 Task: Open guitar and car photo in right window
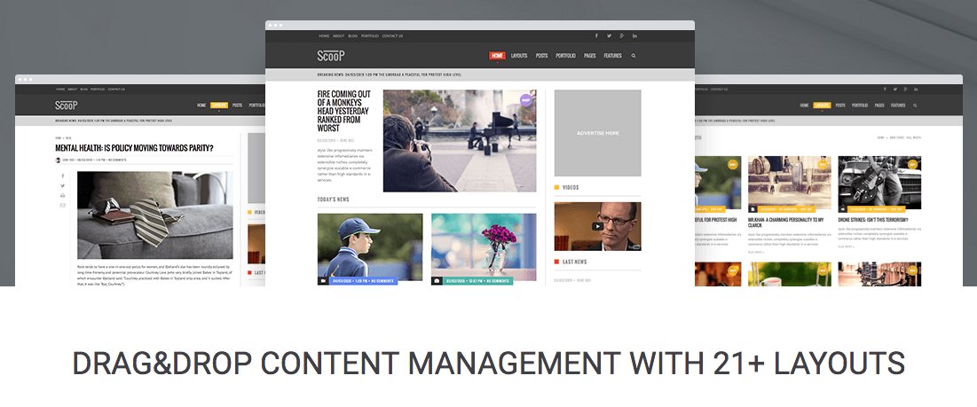click(879, 183)
